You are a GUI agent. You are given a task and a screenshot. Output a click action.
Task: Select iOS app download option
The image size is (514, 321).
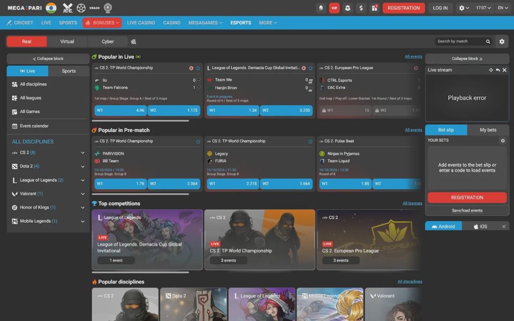click(481, 226)
